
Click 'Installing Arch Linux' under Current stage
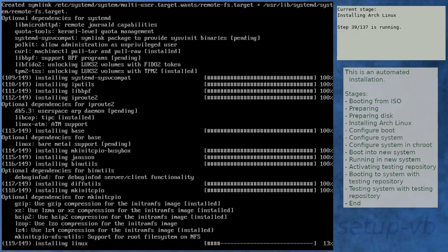pyautogui.click(x=367, y=15)
